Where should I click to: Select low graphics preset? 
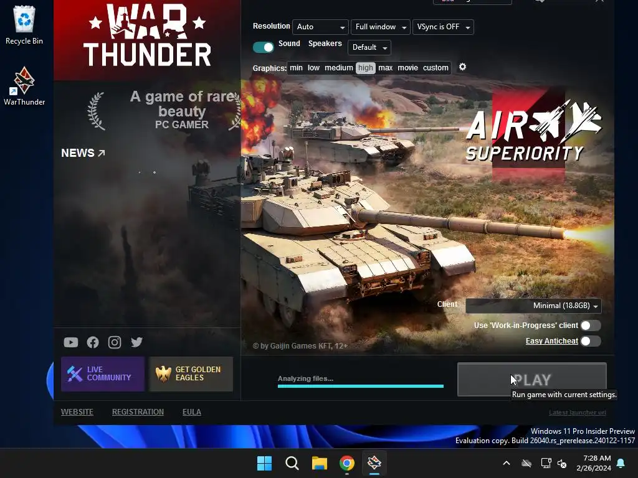coord(314,68)
